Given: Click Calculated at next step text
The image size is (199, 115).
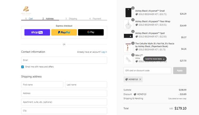Looking at the screenshot, I should 177,99.
